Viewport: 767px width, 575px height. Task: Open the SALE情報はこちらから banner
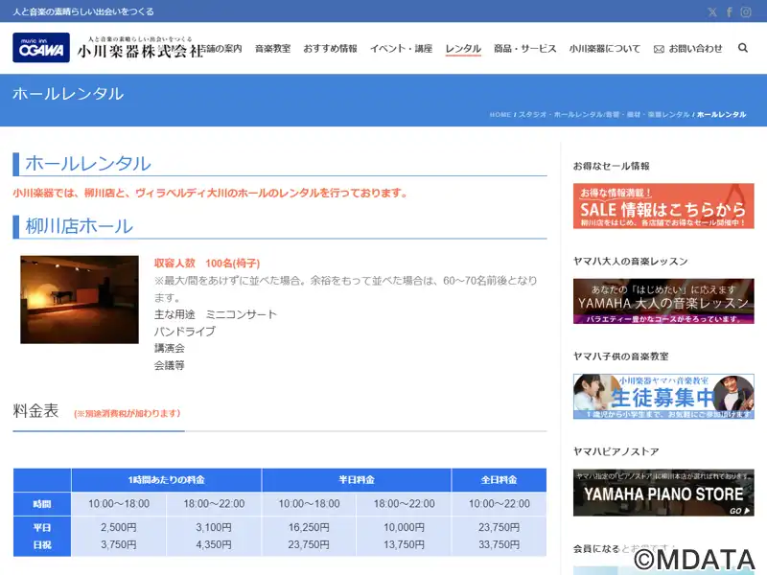point(663,206)
